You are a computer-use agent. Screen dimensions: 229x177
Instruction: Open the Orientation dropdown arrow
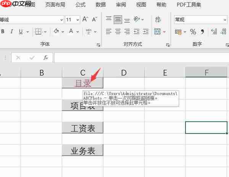tap(142, 19)
